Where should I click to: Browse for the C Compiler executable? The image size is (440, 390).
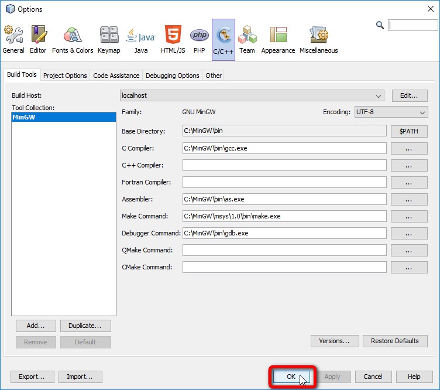[409, 149]
